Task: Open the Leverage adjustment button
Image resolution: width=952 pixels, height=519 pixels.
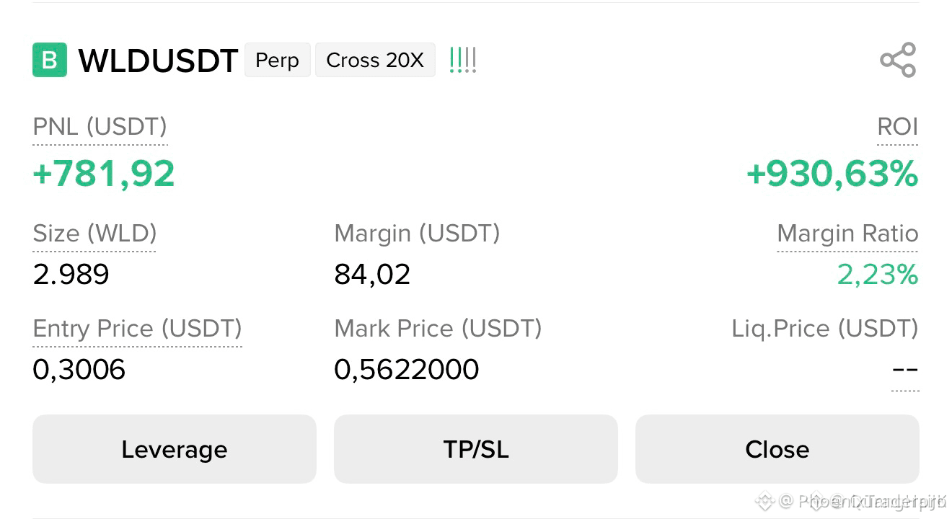Action: click(x=175, y=449)
